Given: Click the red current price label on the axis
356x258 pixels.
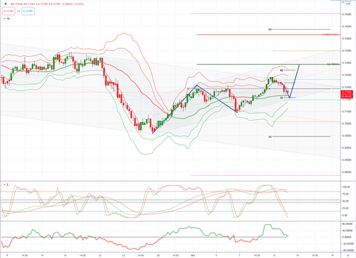Looking at the screenshot, I should coord(347,92).
